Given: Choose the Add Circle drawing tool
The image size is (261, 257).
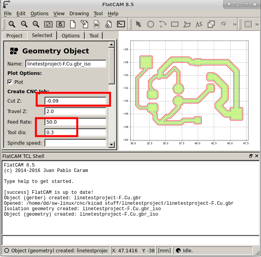Looking at the screenshot, I should [x=151, y=24].
